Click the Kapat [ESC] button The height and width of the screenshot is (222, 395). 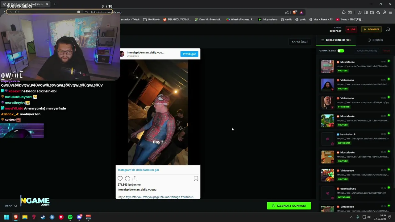pyautogui.click(x=300, y=42)
